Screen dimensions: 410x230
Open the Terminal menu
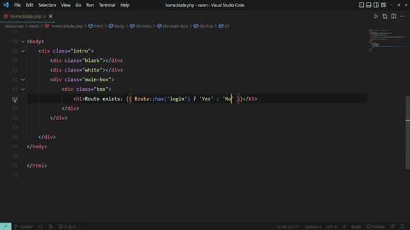point(107,5)
